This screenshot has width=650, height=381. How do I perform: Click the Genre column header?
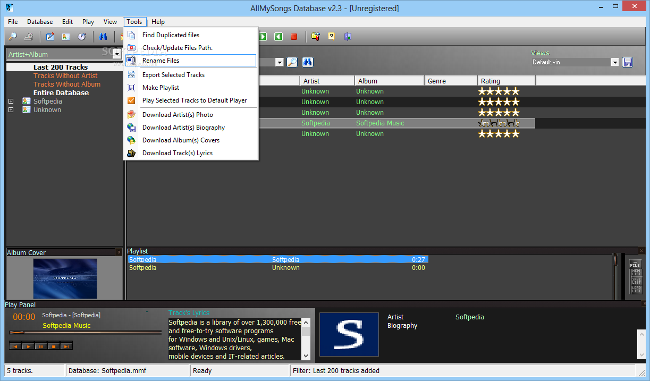tap(451, 81)
